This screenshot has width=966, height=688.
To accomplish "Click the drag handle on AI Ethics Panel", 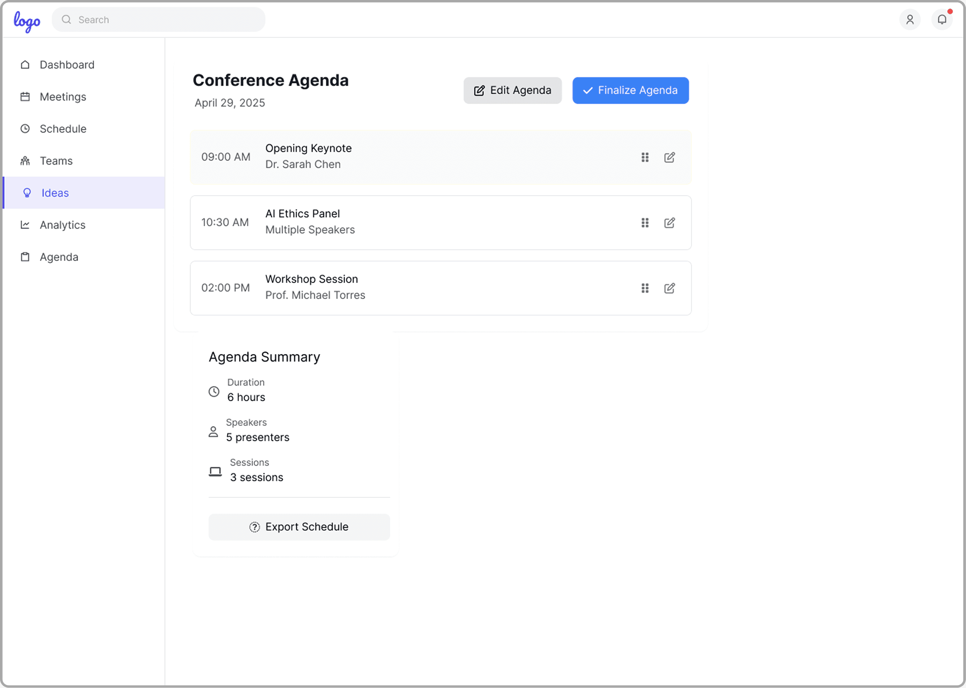I will 645,223.
